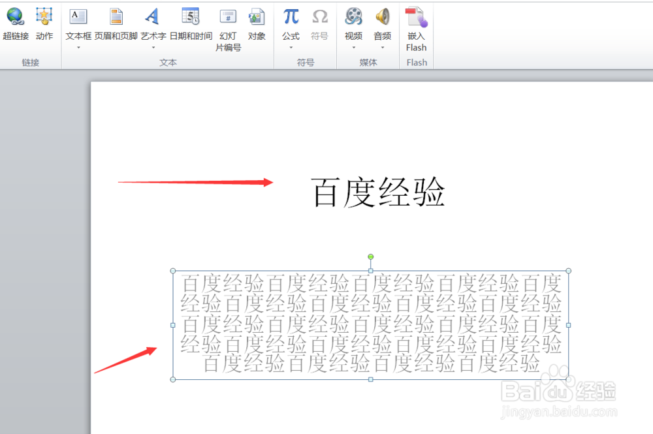Image resolution: width=653 pixels, height=434 pixels.
Task: Click the 超链接 hyperlink icon
Action: (x=16, y=17)
